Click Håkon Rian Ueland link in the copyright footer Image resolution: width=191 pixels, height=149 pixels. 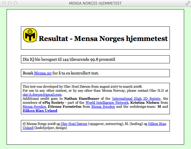click(157, 124)
